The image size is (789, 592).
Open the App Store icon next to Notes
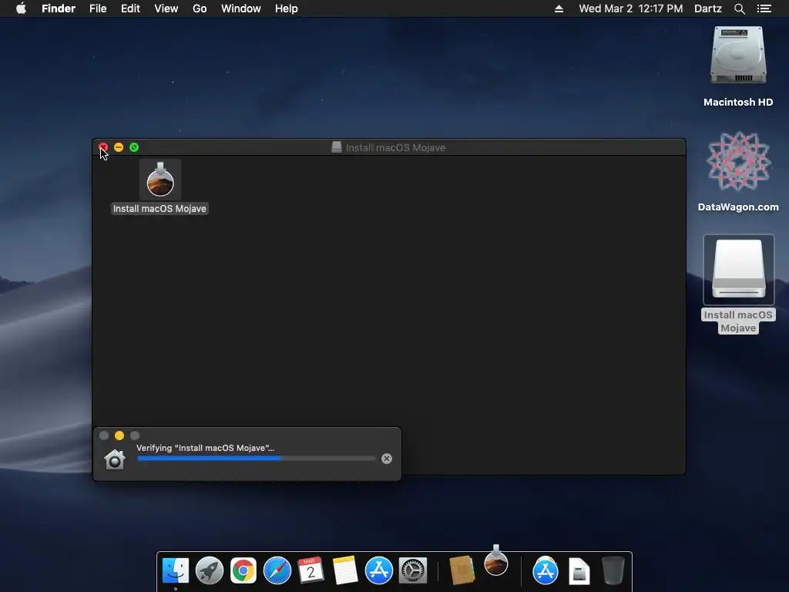[x=378, y=570]
